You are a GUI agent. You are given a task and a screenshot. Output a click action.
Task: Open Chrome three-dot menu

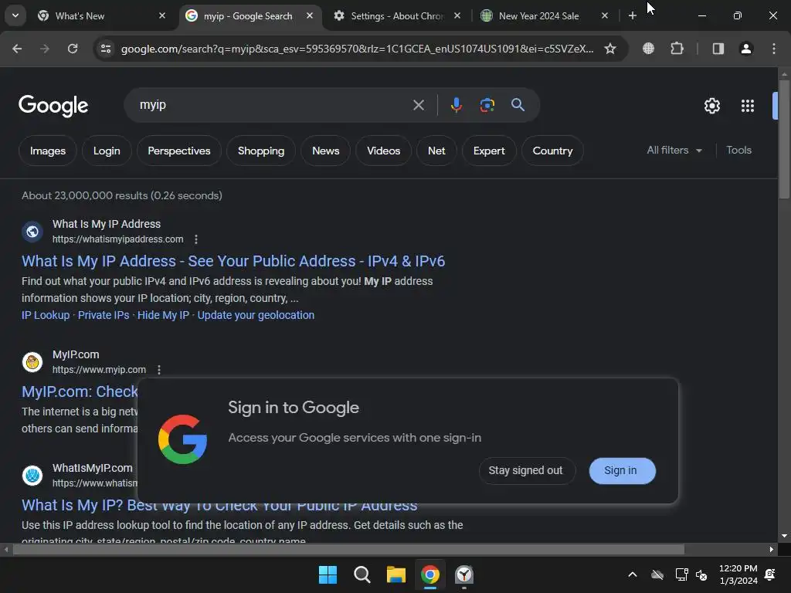tap(774, 49)
